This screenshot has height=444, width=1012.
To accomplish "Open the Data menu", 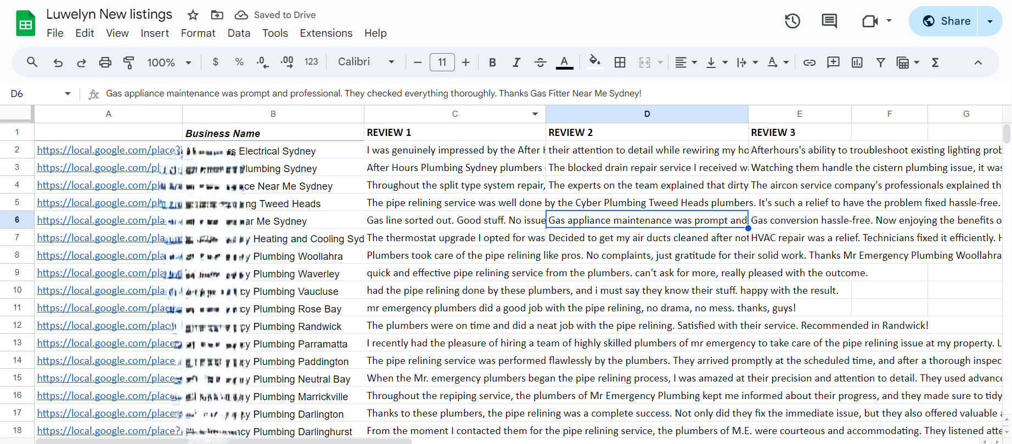I will pyautogui.click(x=239, y=33).
